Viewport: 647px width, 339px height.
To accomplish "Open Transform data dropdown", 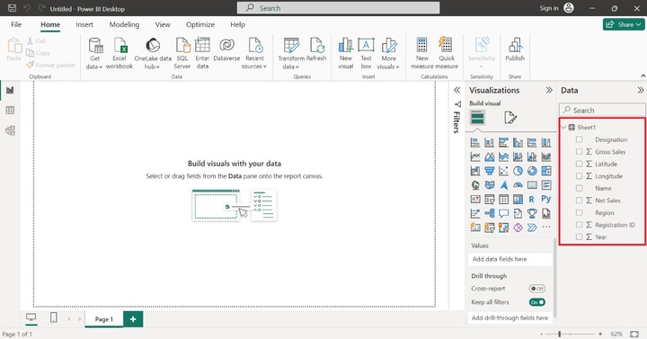I will pyautogui.click(x=291, y=54).
